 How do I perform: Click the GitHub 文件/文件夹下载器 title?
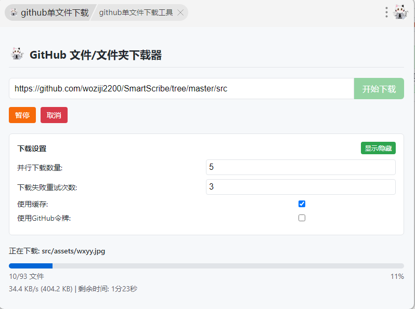96,55
